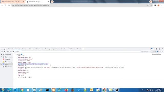The image size is (164, 92).
Task: Switch to the Lighthouse tab
Action: pyautogui.click(x=72, y=49)
